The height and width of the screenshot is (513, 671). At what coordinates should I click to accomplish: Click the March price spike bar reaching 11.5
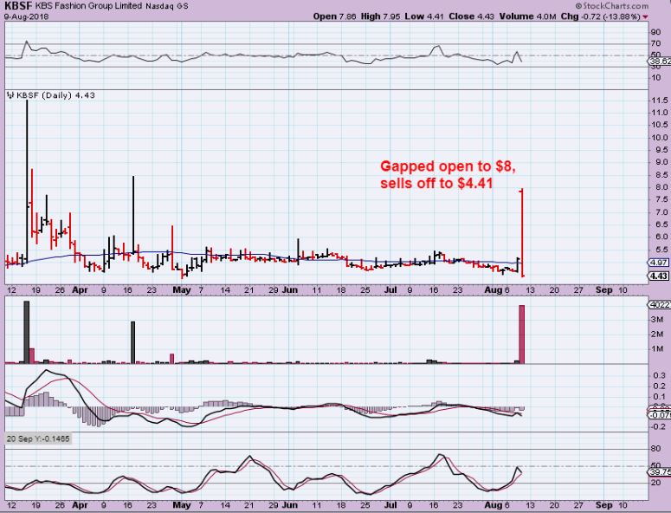tap(27, 181)
